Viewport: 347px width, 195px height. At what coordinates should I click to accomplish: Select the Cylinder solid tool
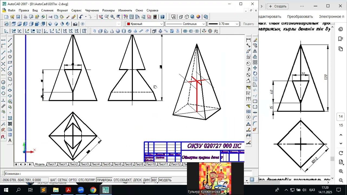[x=124, y=31]
